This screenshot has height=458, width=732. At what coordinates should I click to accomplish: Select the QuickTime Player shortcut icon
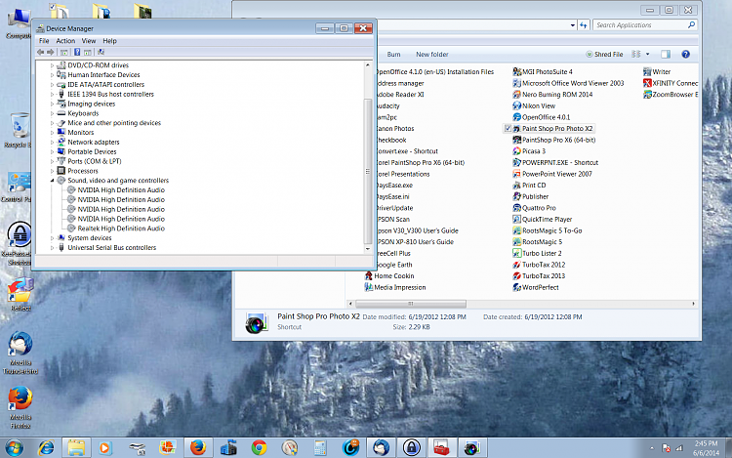coord(516,220)
